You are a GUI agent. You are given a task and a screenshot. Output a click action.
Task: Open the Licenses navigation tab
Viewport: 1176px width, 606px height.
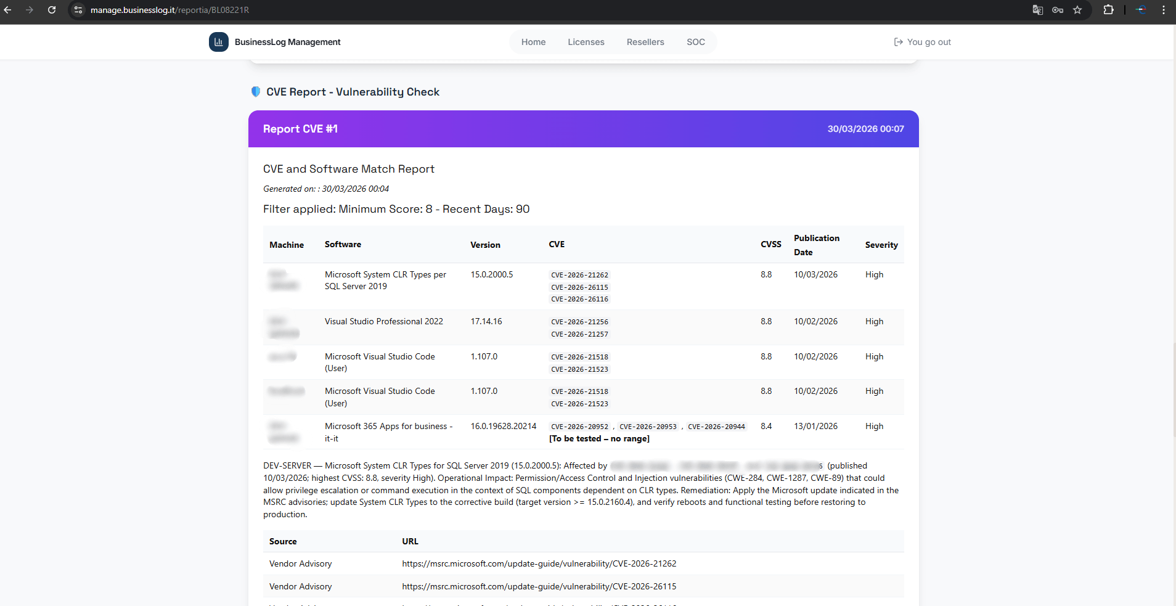586,42
